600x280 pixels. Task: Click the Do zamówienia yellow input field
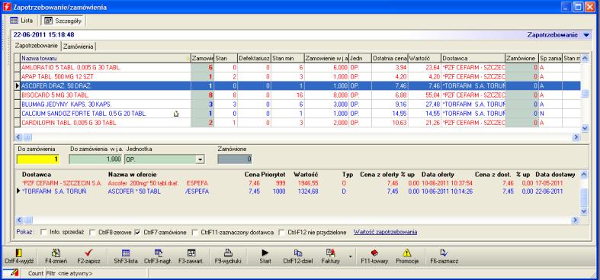(38, 159)
